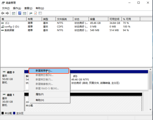This screenshot has height=120, width=153.
Task: Click the disk pane scrollbar down arrow
Action: tap(151, 109)
